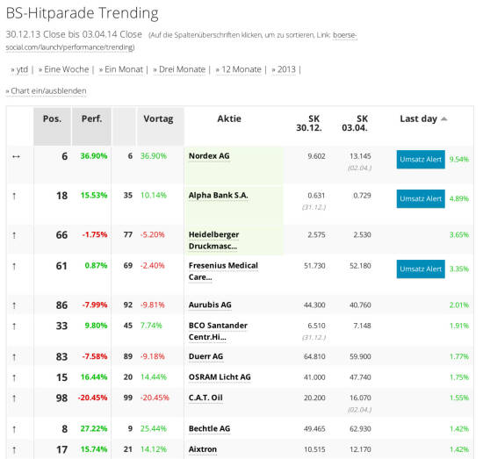Sort table by Pos. column header

(x=52, y=118)
